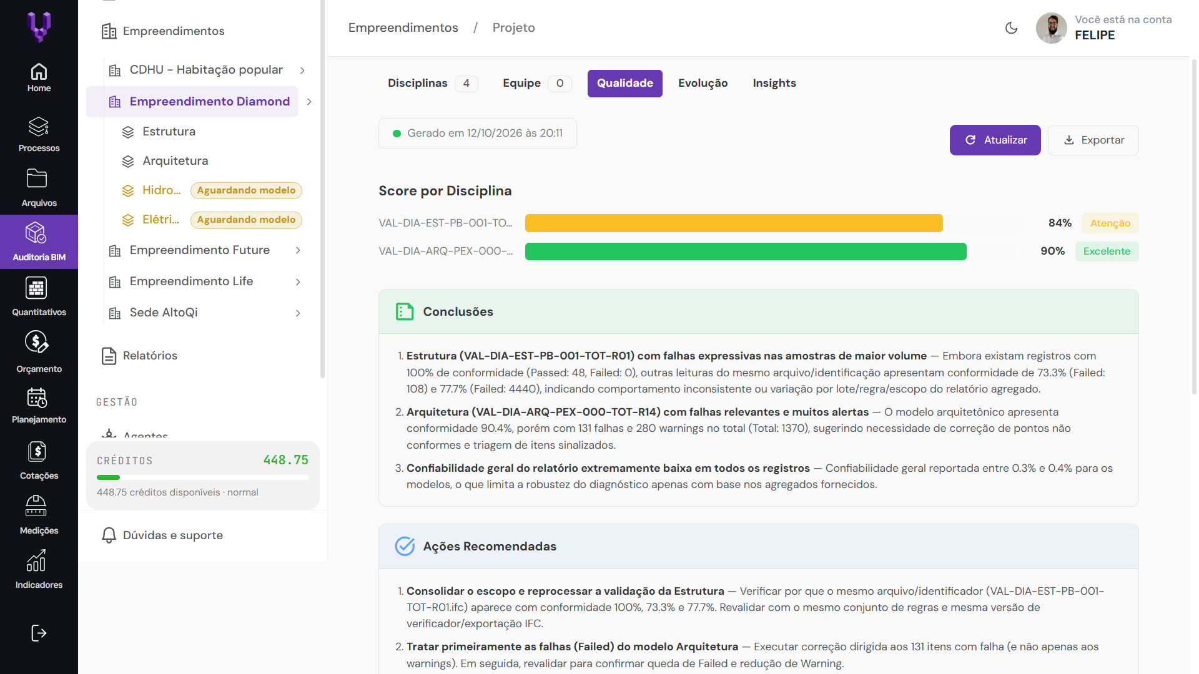Click the credits progress bar
The width and height of the screenshot is (1199, 674).
pyautogui.click(x=202, y=477)
